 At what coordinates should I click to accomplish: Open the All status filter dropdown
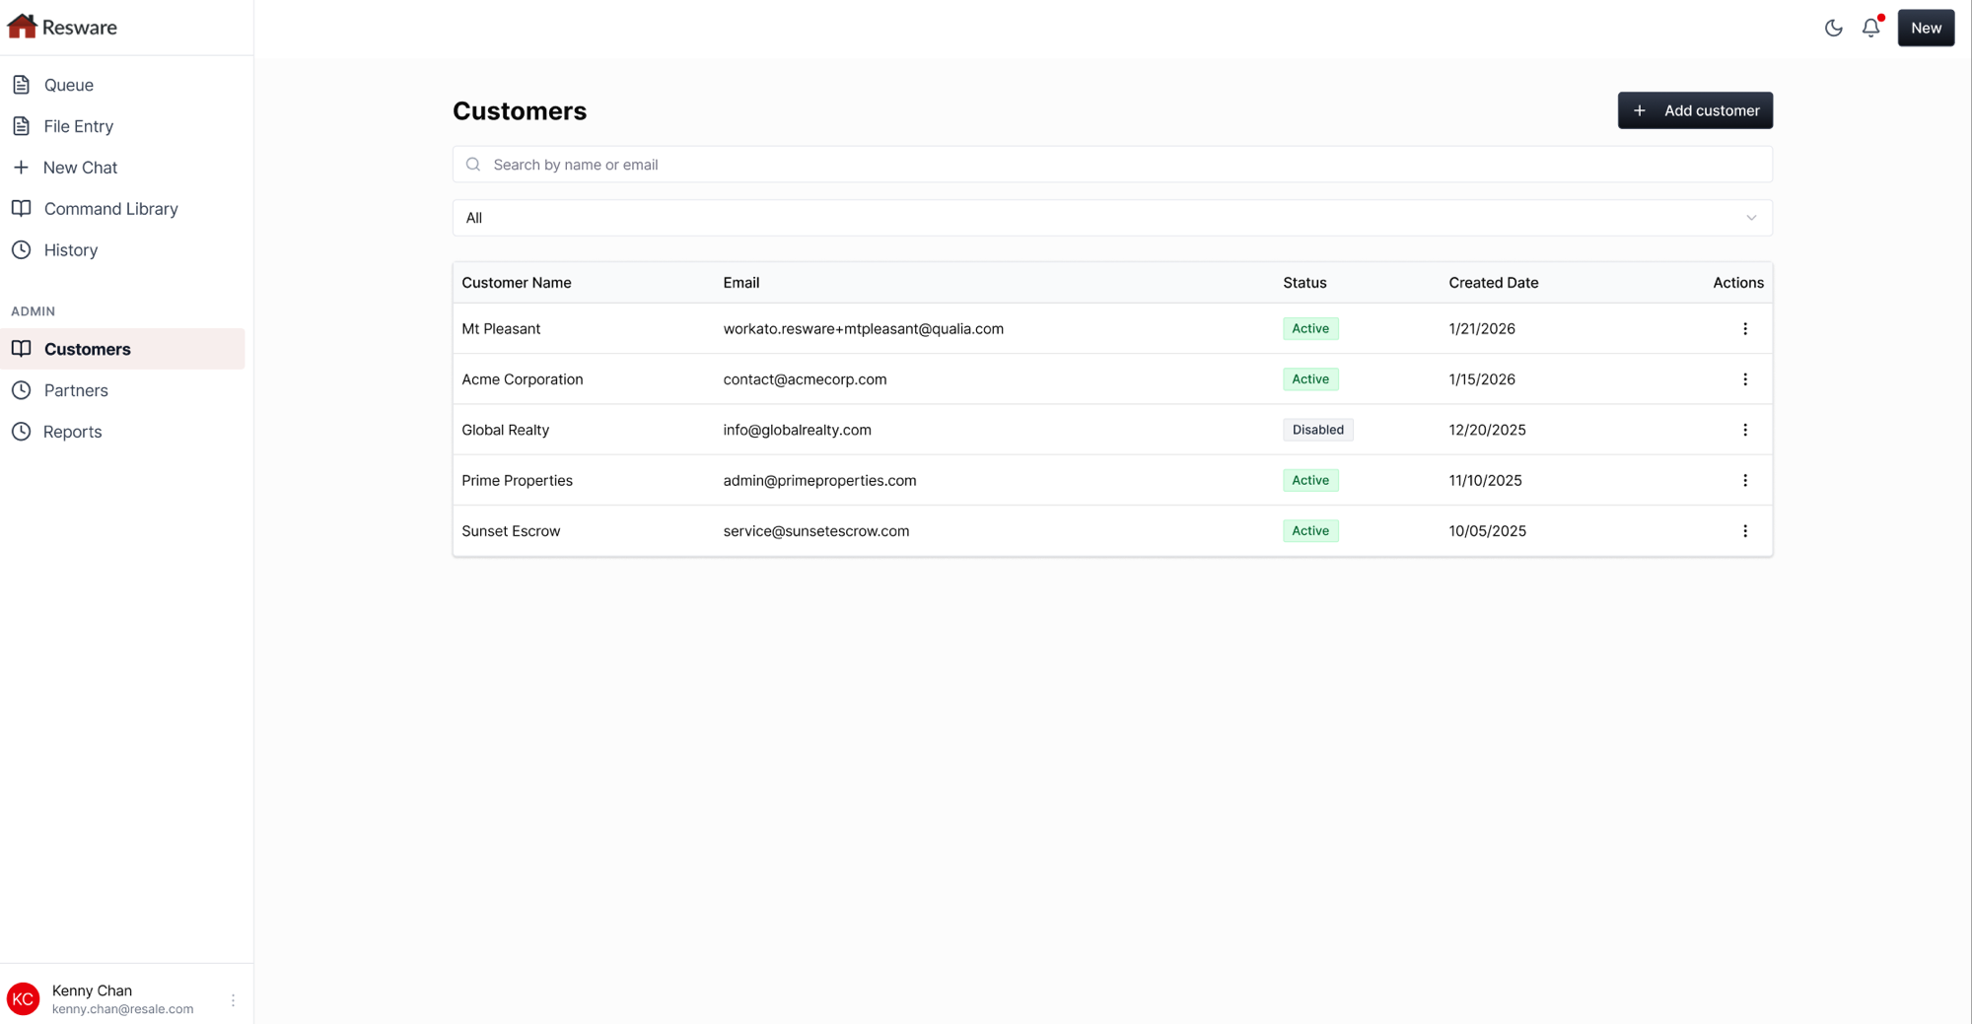[x=1112, y=218]
